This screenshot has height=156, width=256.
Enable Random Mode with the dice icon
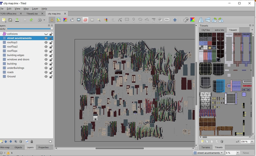[x=186, y=20]
